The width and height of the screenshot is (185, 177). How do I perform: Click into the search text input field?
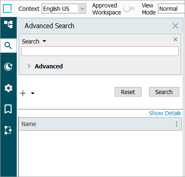(x=100, y=51)
